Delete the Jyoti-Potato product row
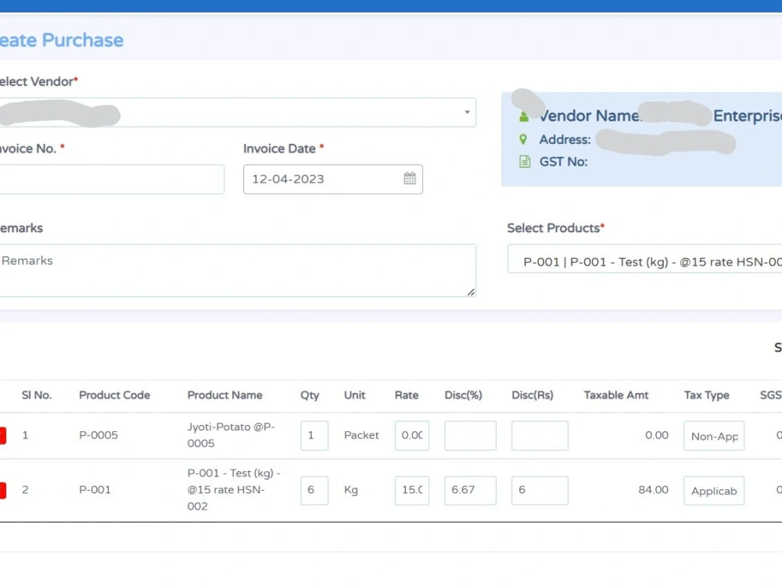This screenshot has height=586, width=782. [x=2, y=435]
